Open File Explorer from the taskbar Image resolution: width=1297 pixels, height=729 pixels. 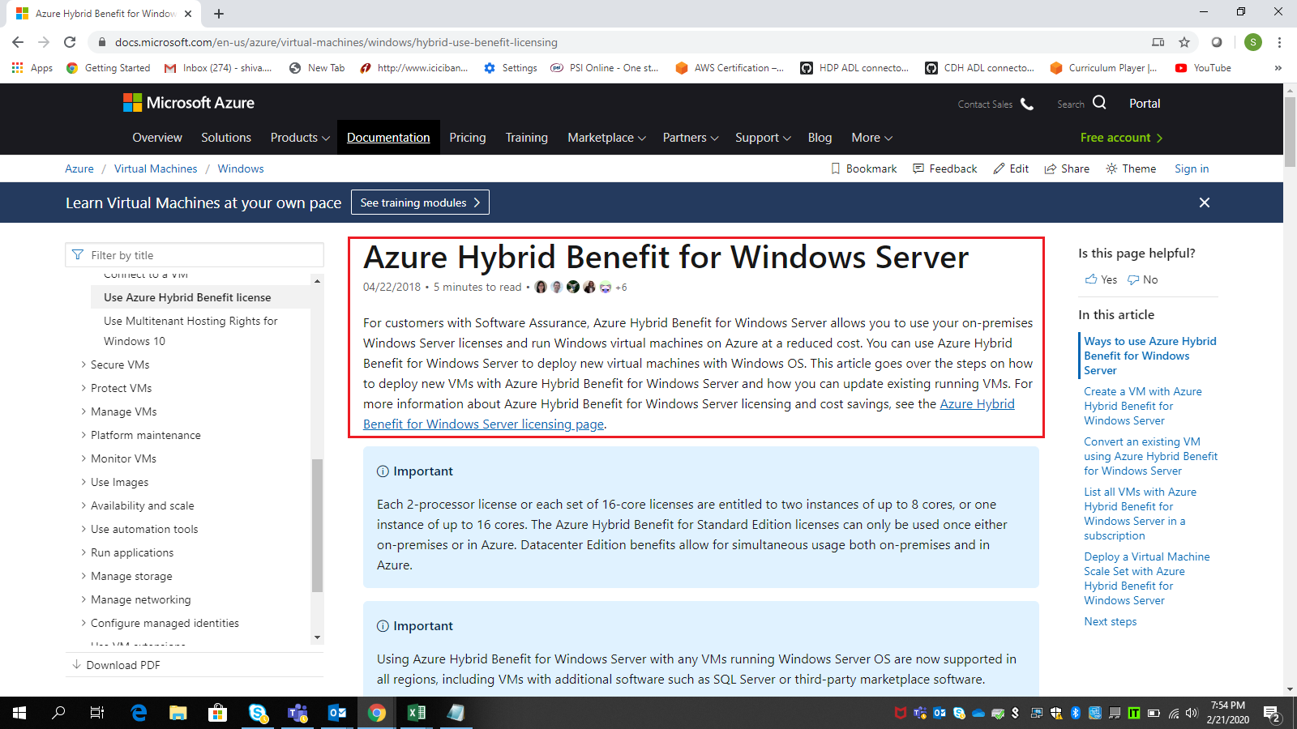coord(178,713)
